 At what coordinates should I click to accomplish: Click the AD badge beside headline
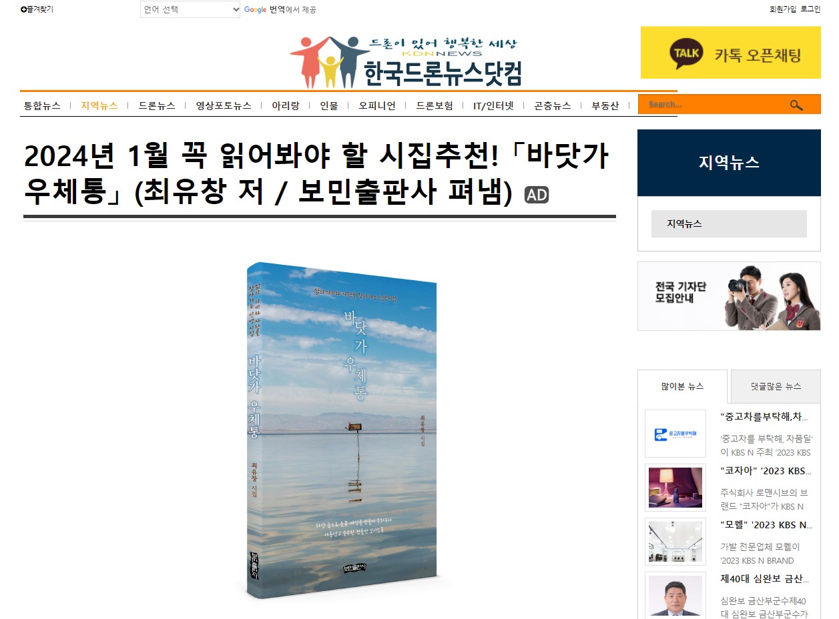(x=537, y=195)
